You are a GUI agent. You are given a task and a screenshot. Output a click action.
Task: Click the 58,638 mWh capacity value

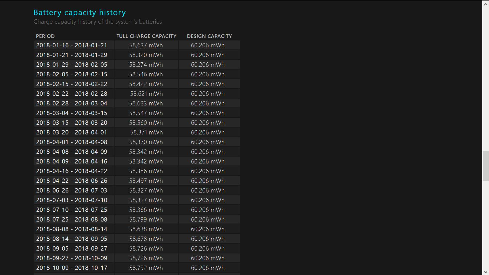pos(146,229)
